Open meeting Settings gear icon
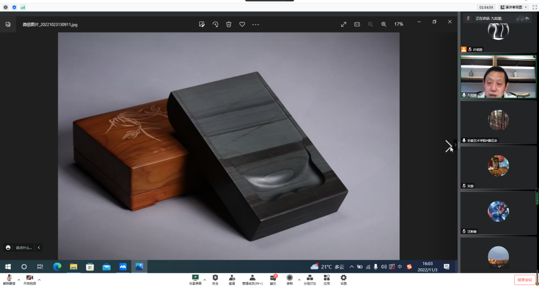The image size is (539, 286). [x=344, y=278]
